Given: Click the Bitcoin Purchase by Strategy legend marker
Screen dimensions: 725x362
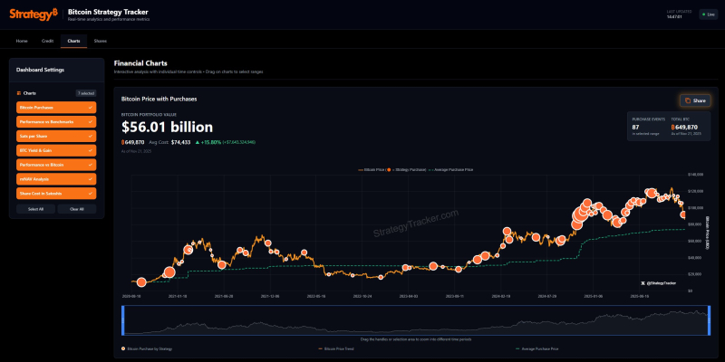Looking at the screenshot, I should [x=123, y=348].
